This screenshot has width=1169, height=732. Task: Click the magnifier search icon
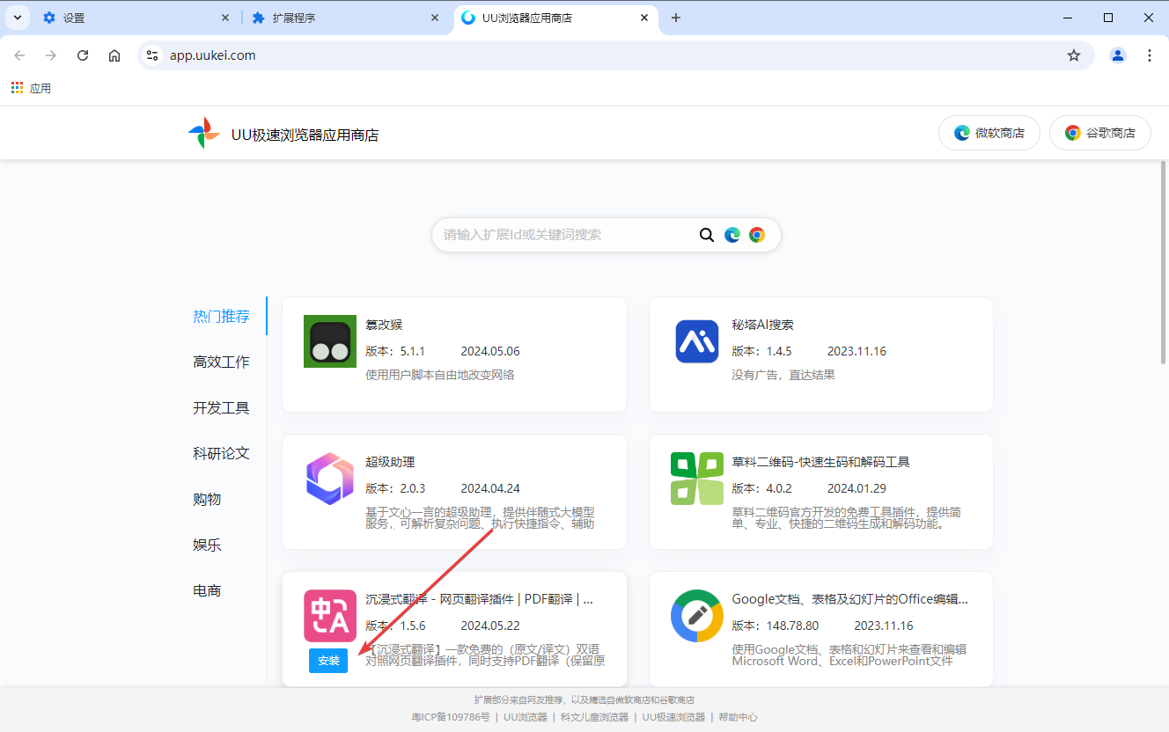click(707, 235)
